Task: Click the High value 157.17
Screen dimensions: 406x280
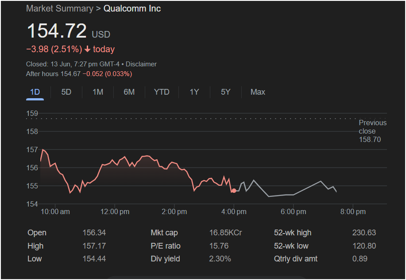Action: [x=94, y=246]
